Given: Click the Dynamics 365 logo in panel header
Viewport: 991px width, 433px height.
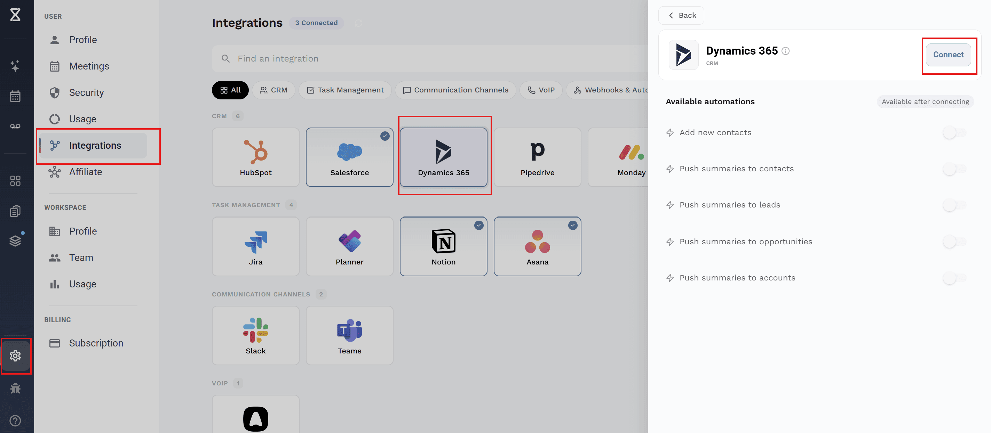Looking at the screenshot, I should coord(684,55).
